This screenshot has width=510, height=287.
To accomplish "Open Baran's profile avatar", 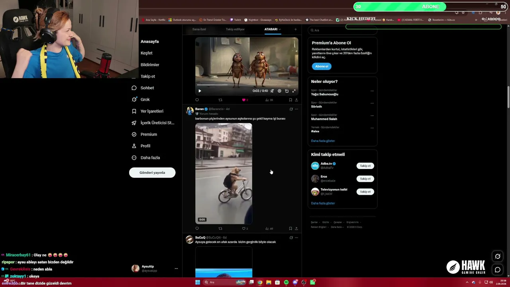I will 190,111.
